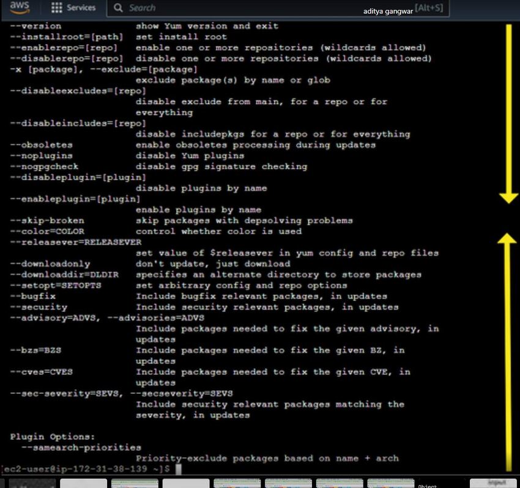Image resolution: width=520 pixels, height=488 pixels.
Task: Focus the AWS console Search field
Action: 278,8
